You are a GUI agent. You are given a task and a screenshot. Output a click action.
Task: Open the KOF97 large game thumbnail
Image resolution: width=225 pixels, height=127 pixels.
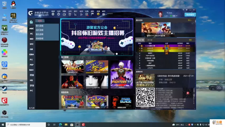(121, 74)
